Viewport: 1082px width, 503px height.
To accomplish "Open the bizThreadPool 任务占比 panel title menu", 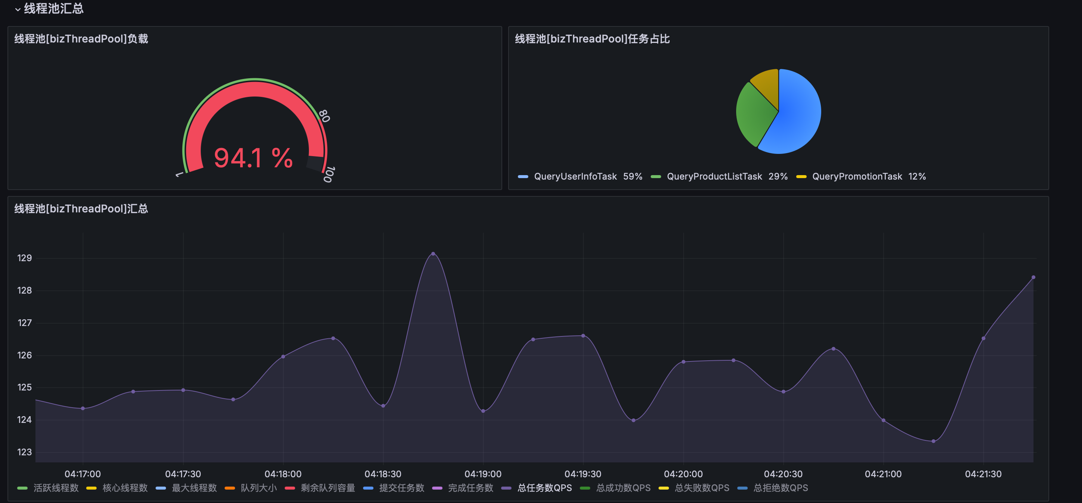I will coord(592,39).
